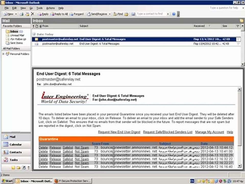Select the Unread Mail folder
The image size is (245, 184).
click(x=15, y=35)
